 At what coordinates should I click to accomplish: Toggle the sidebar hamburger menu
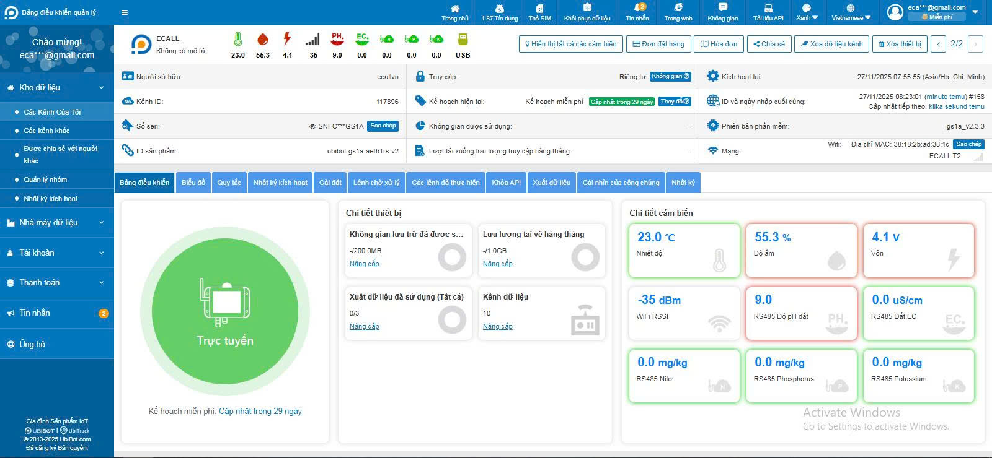coord(125,12)
